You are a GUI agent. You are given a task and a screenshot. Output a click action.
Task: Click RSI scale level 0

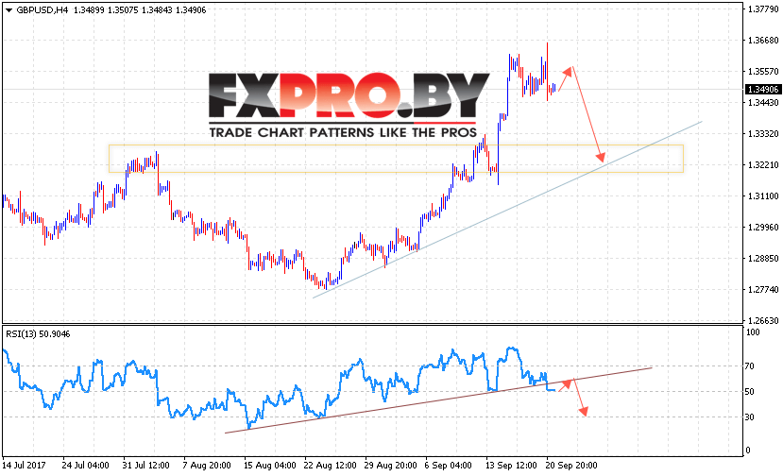[x=747, y=450]
